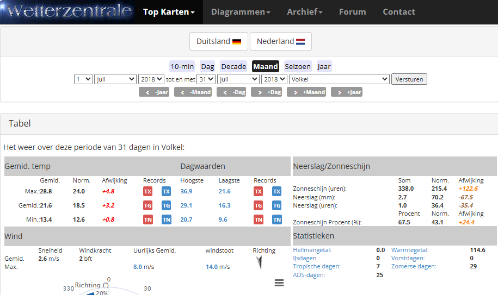
Task: Click the red TX record icon in Max row
Action: pos(148,191)
